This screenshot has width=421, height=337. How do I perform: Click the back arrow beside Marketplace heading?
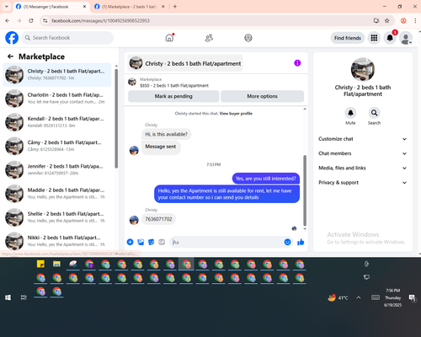(x=10, y=56)
